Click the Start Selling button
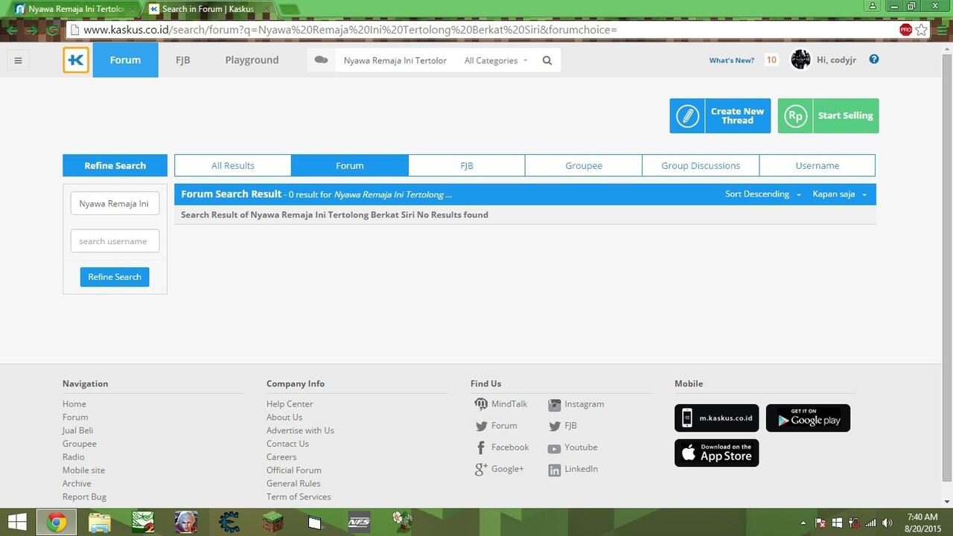 coord(828,116)
